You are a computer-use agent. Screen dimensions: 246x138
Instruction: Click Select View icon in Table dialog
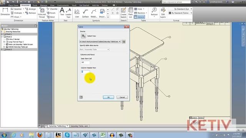(83, 36)
